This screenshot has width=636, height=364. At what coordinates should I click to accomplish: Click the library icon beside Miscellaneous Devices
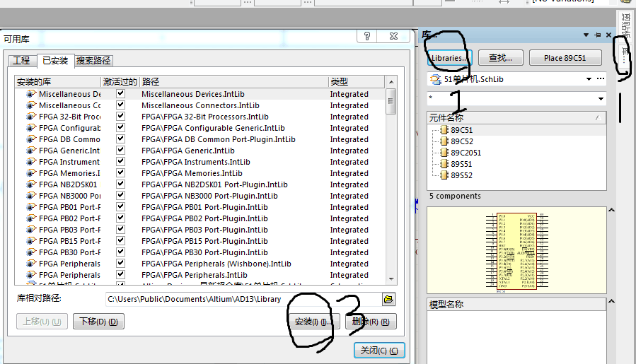pyautogui.click(x=31, y=94)
